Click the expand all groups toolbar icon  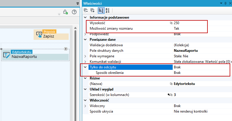click(92, 10)
